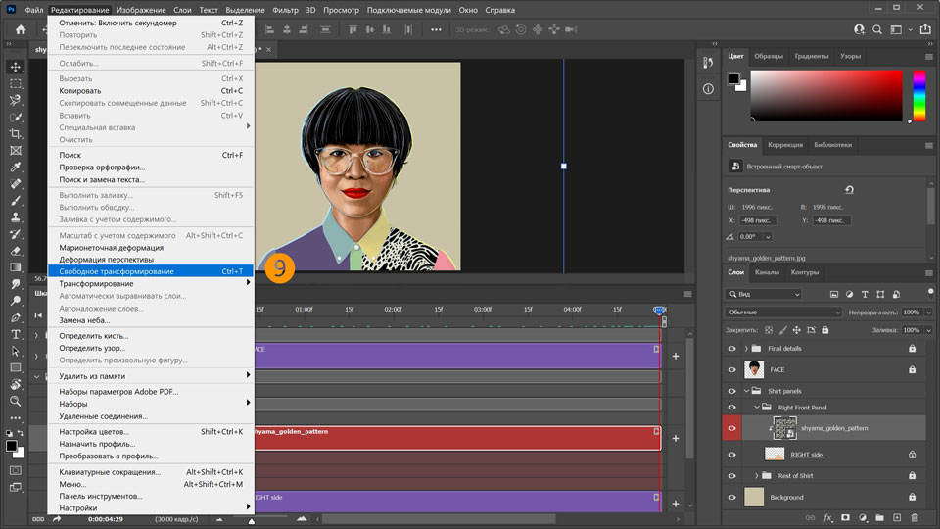Open the "Фильтр" menu in menu bar

tap(285, 10)
